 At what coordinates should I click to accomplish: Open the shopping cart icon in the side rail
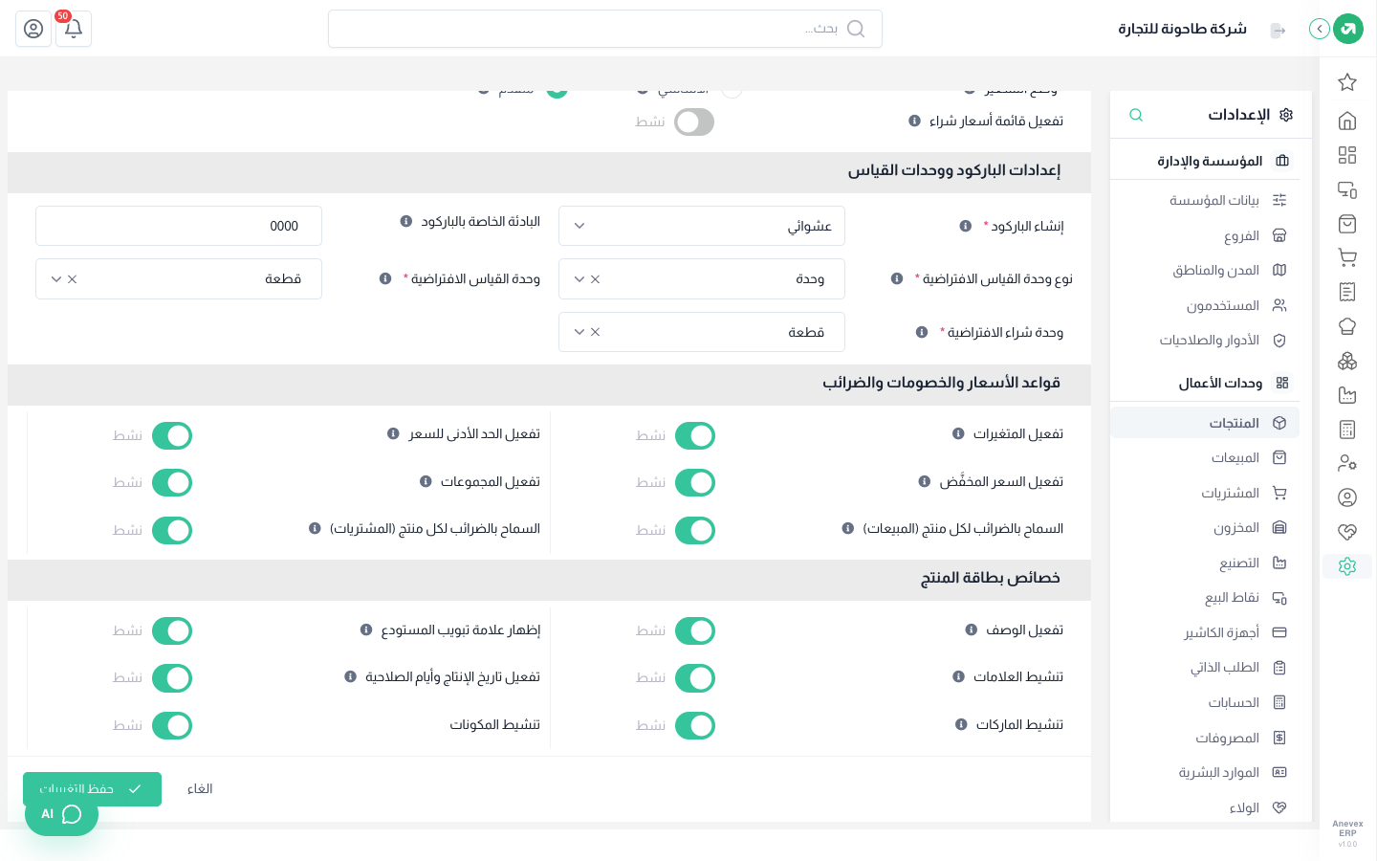(1347, 257)
